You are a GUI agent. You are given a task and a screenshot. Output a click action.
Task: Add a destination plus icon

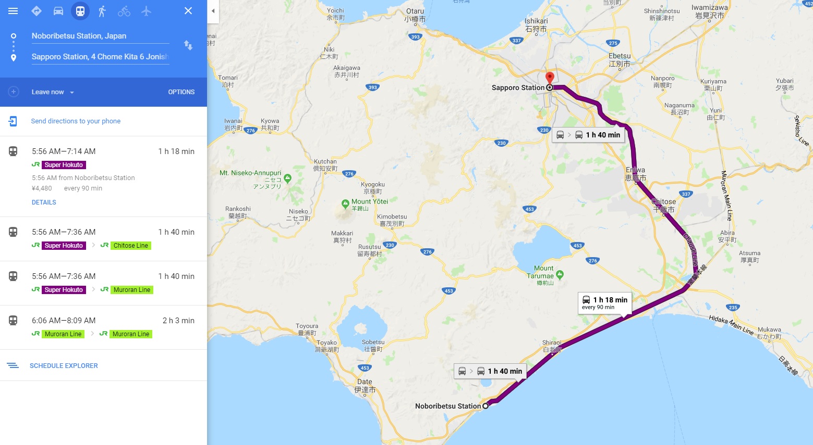14,92
